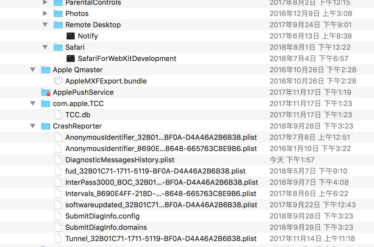Click the CrashReporter folder icon
This screenshot has width=374, height=247.
tap(46, 126)
